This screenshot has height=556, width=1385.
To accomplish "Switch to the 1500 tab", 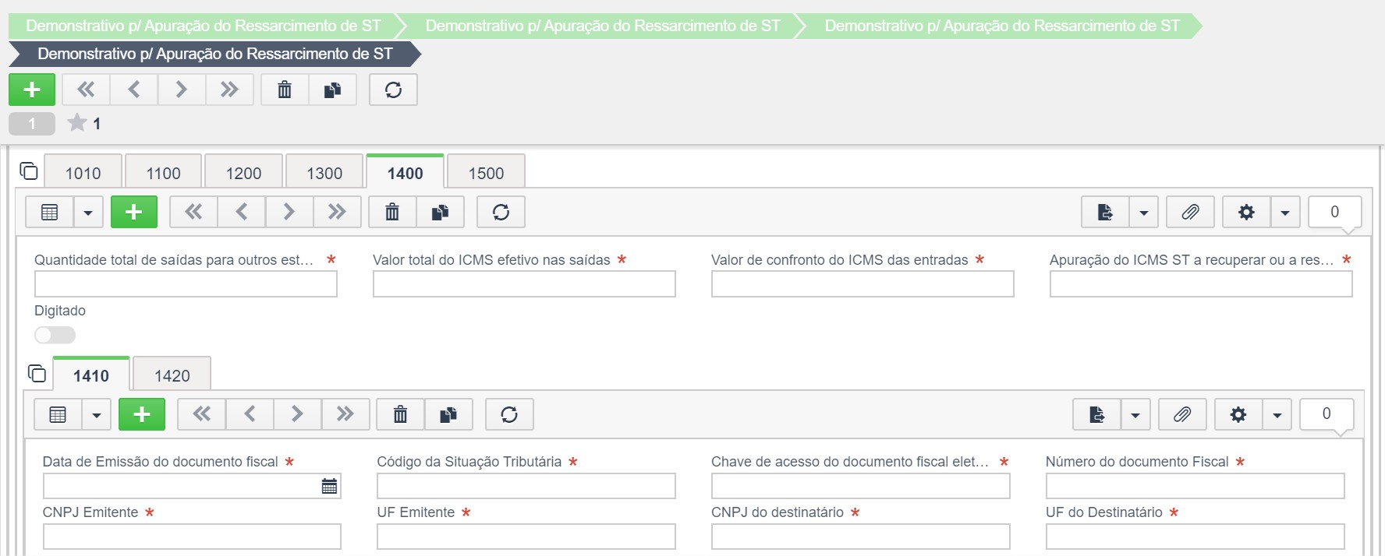I will (486, 172).
